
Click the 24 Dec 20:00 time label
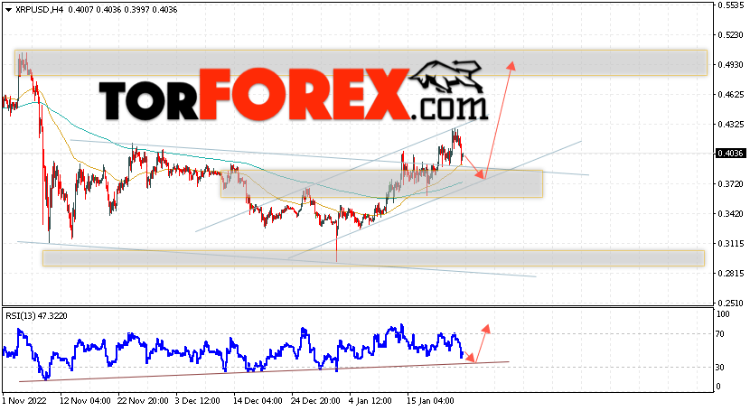(x=315, y=400)
